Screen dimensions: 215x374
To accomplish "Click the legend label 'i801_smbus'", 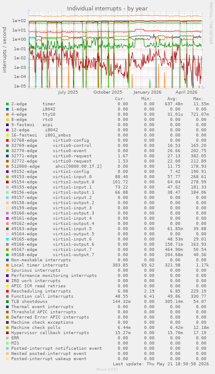I will pyautogui.click(x=58, y=135).
